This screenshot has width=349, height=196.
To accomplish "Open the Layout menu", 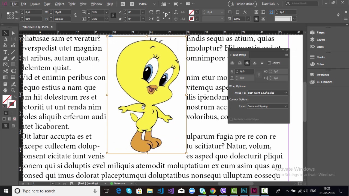I will [35, 4].
